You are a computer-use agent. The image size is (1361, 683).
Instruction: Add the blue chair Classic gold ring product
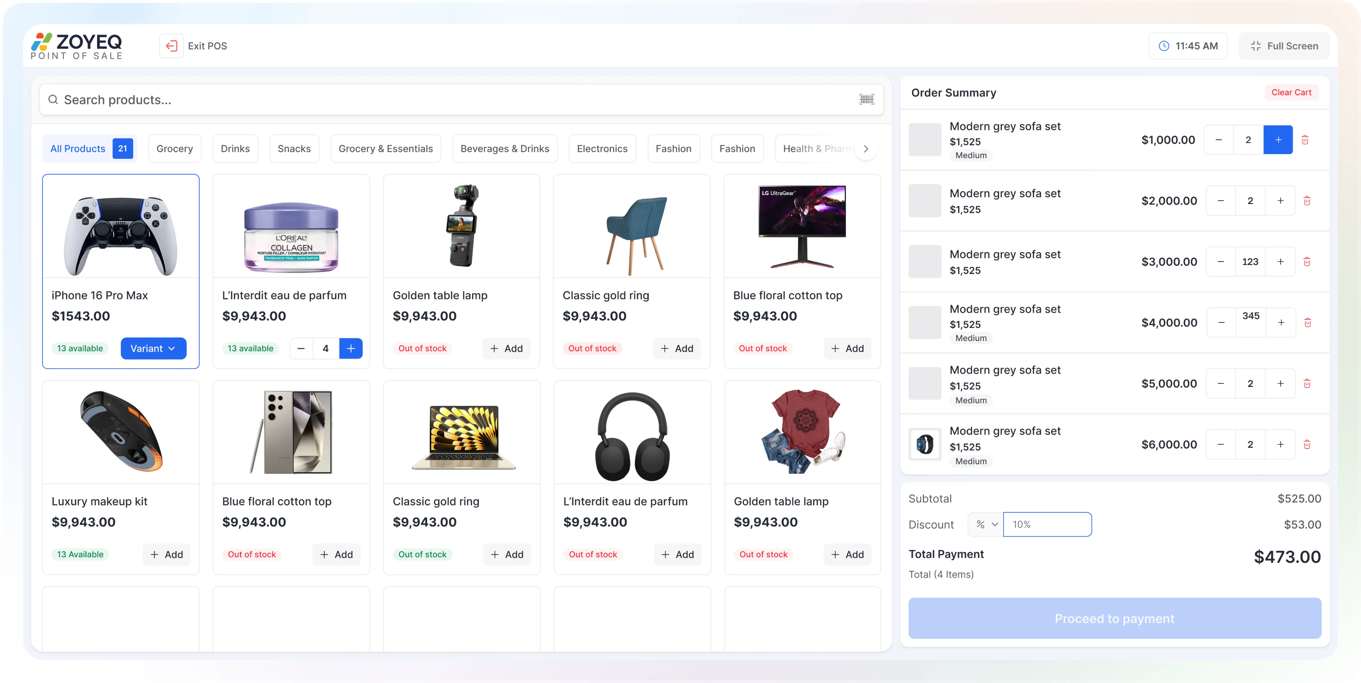click(x=677, y=348)
